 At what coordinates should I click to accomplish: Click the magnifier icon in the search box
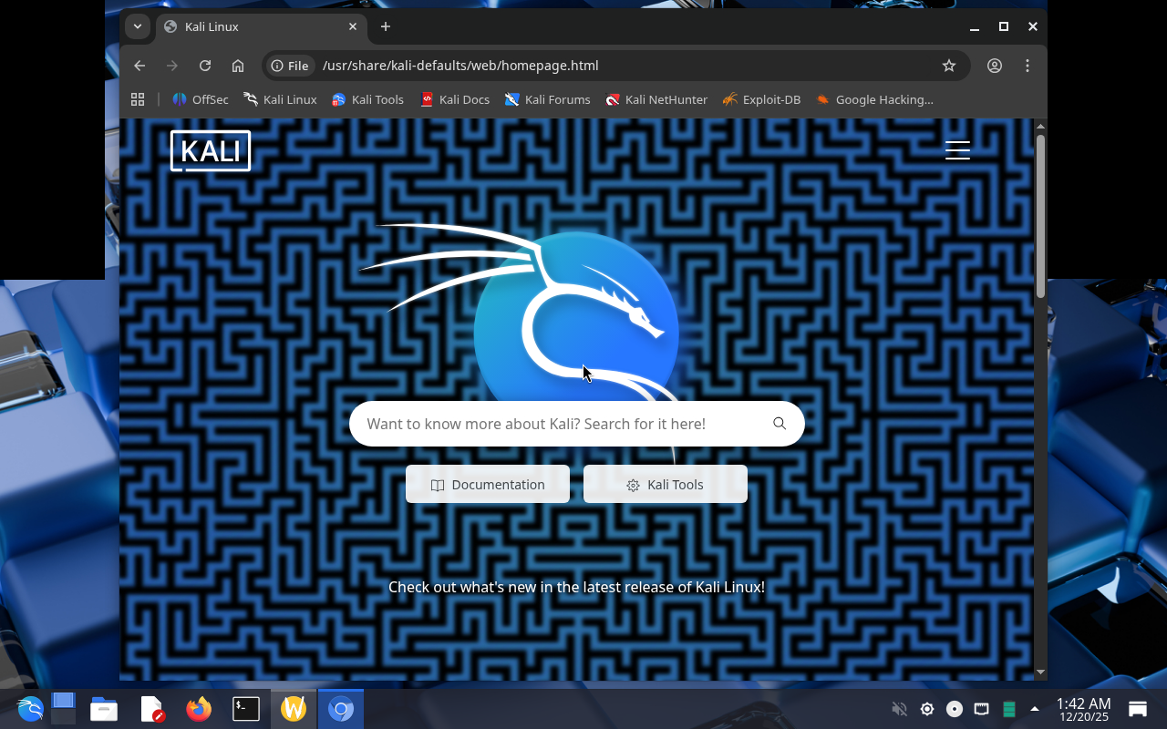click(x=780, y=424)
